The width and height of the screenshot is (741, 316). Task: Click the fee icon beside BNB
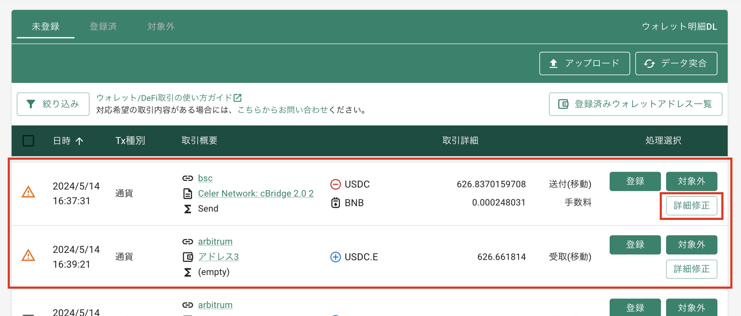click(335, 202)
